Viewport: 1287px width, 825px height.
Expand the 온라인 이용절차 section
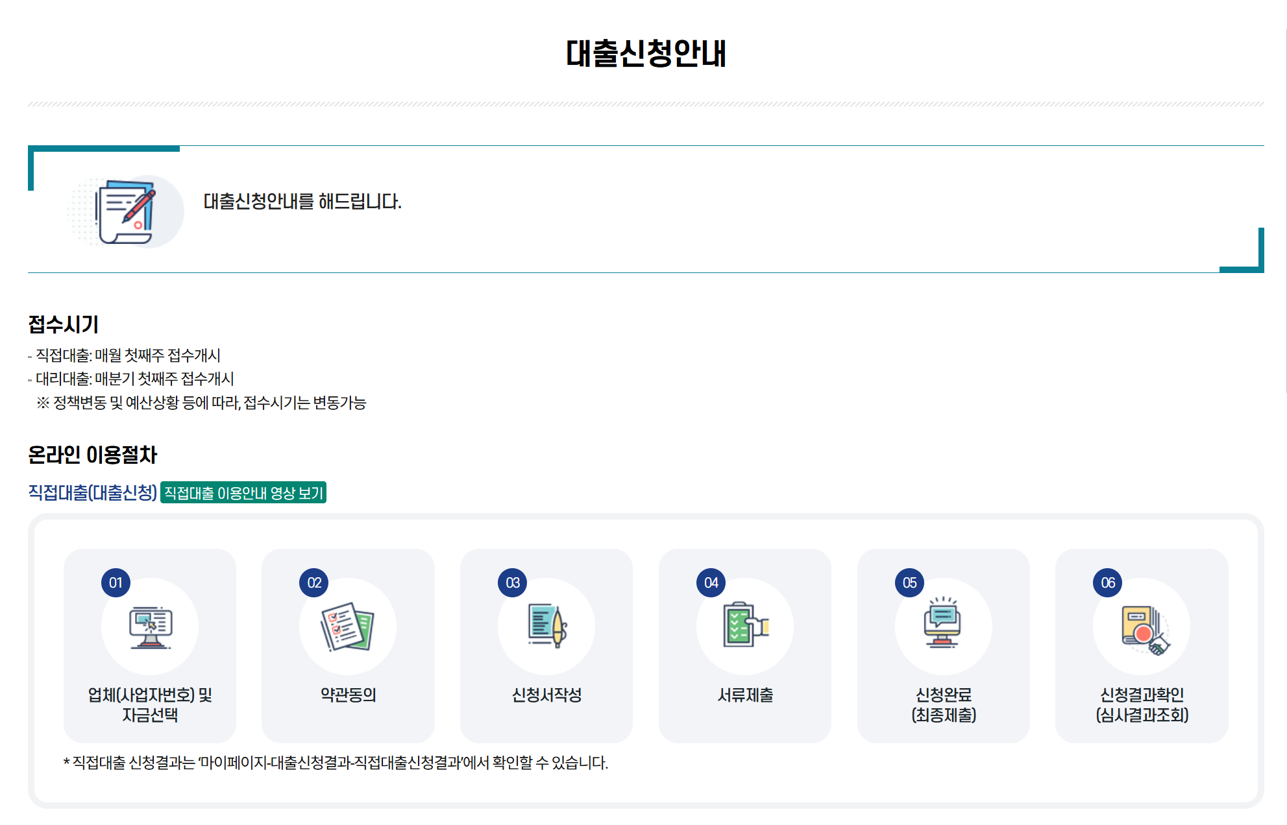tap(93, 455)
